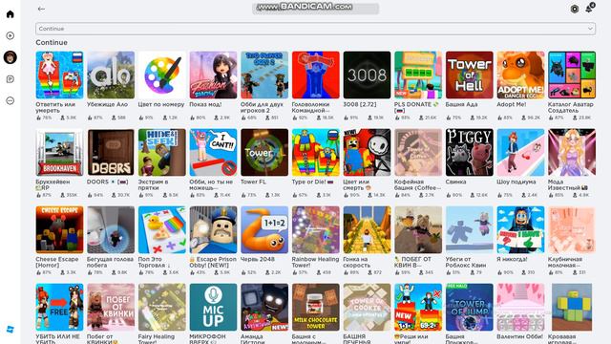Click the 'Бегущая голова побега' title

110,262
